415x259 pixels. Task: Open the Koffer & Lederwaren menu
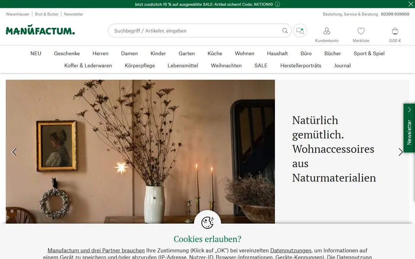[x=88, y=66]
